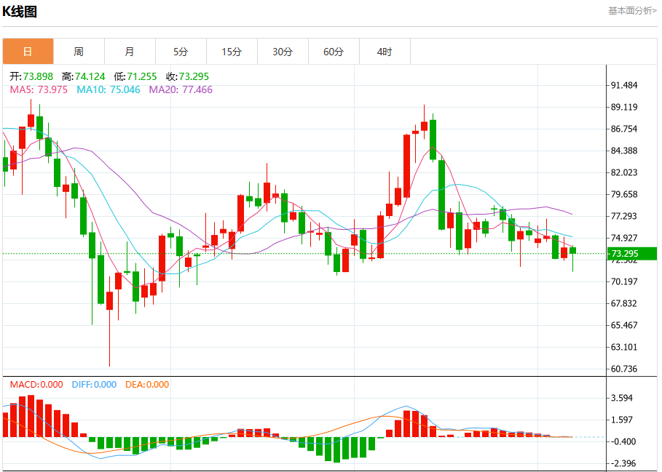The width and height of the screenshot is (662, 472).
Task: Click the 收:73.295 closing price readout
Action: 187,76
